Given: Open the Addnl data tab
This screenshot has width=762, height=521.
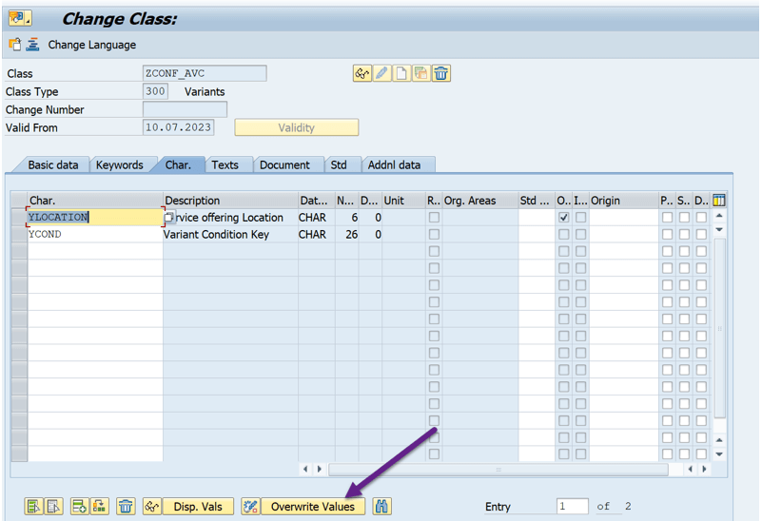Looking at the screenshot, I should tap(394, 165).
